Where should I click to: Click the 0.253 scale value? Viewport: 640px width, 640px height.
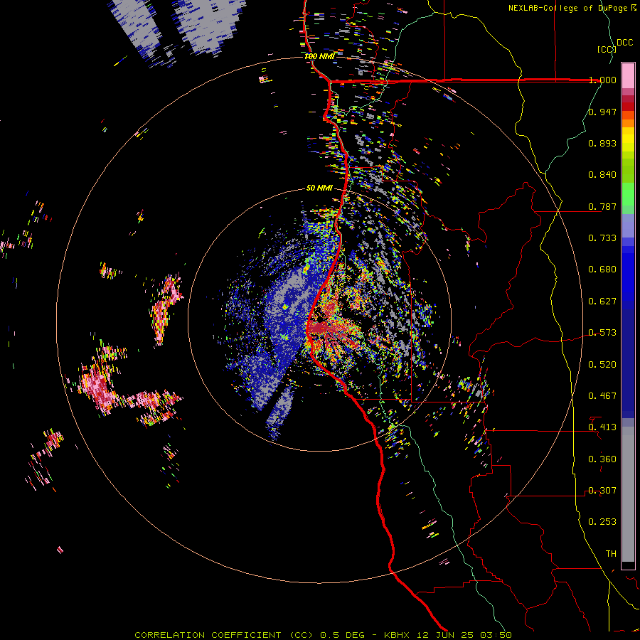click(602, 522)
